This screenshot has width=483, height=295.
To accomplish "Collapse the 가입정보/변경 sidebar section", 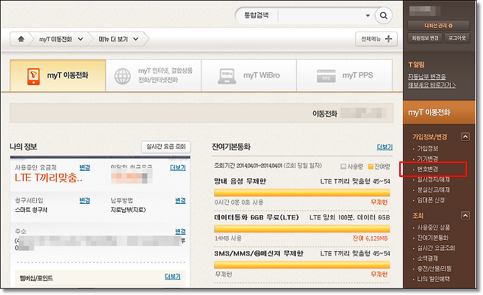I will [466, 137].
